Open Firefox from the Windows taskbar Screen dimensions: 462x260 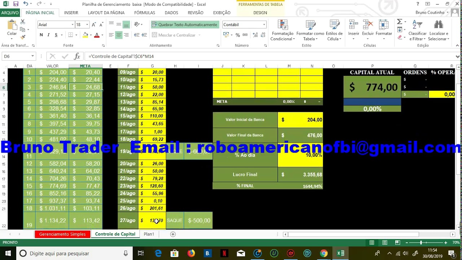point(191,253)
